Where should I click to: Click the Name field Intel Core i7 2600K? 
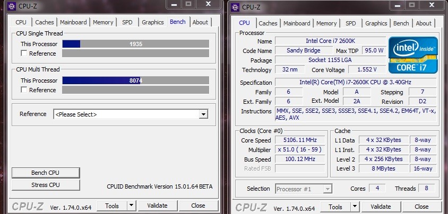pos(330,41)
